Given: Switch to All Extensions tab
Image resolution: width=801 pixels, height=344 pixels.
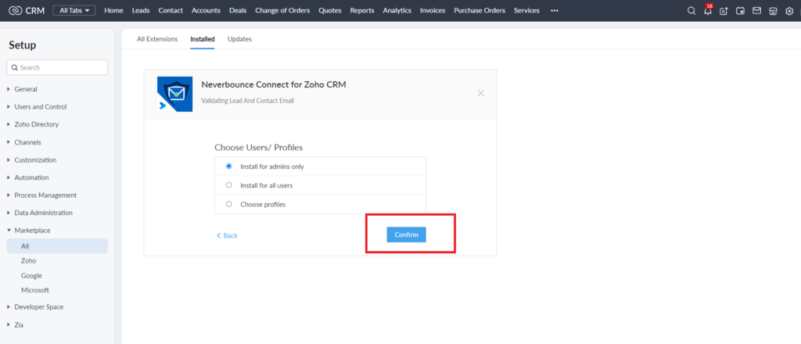Looking at the screenshot, I should (x=157, y=39).
